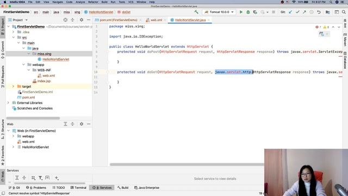The width and height of the screenshot is (348, 196).
Task: Open the Analyze menu
Action: click(x=80, y=2)
